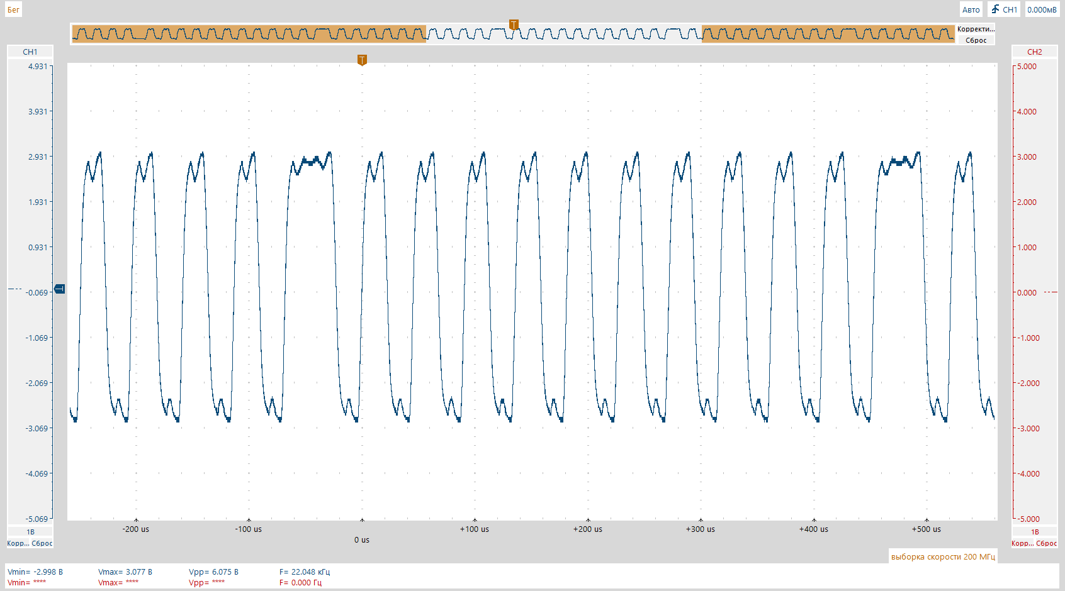Select the "F= 22.048 кГц" frequency measurement
Viewport: 1065px width, 591px height.
305,572
